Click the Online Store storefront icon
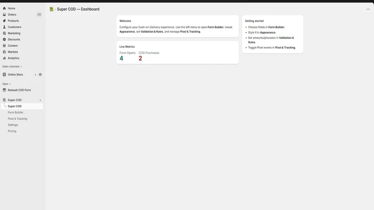 tap(4, 75)
